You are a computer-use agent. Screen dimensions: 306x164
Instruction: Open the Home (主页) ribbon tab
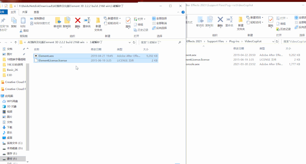coord(13,12)
